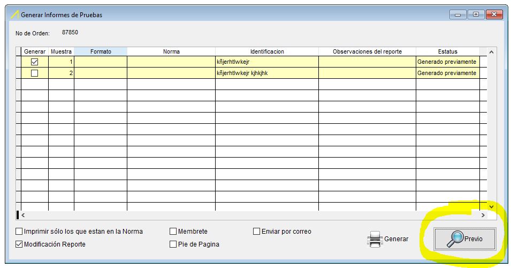511x268 pixels.
Task: Click the Identificacion column header
Action: click(267, 51)
